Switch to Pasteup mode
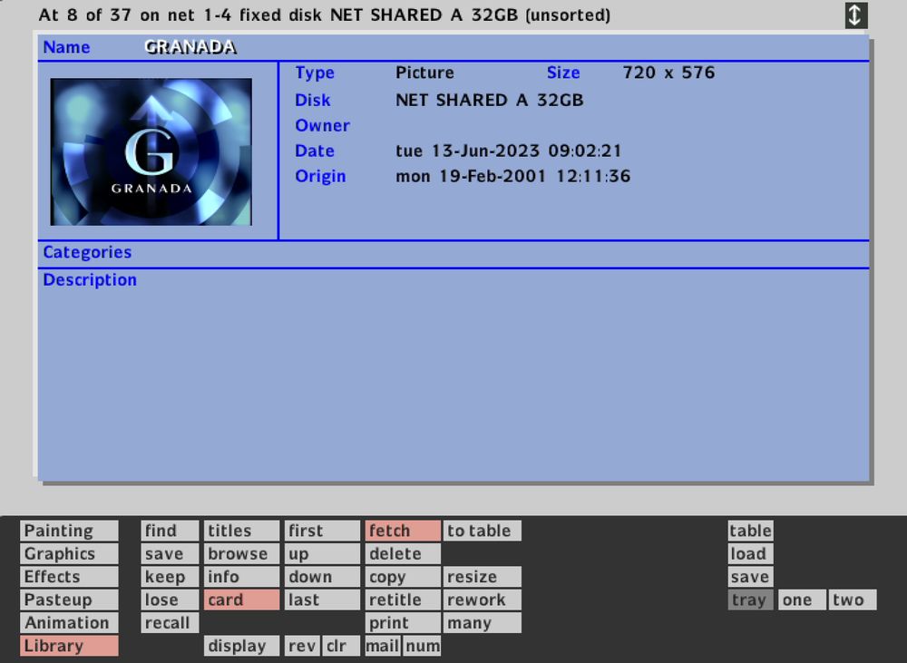Screen dimensions: 907x663 pyautogui.click(x=69, y=600)
